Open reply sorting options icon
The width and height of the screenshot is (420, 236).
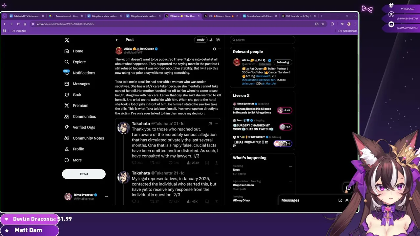[x=211, y=40]
